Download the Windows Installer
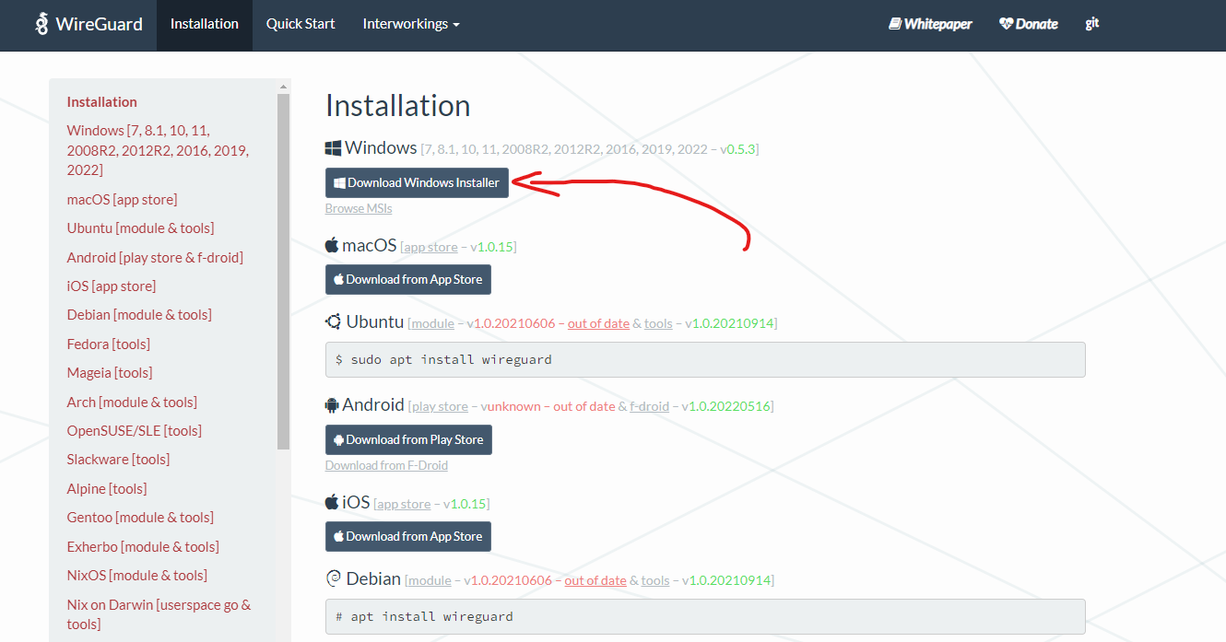The width and height of the screenshot is (1226, 642). (417, 182)
